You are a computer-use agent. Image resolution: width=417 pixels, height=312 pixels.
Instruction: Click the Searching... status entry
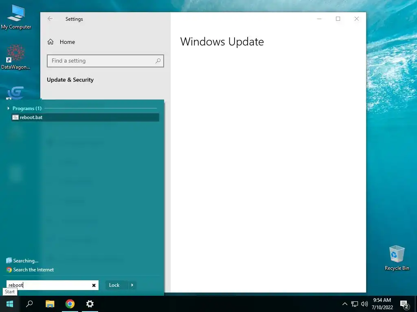(22, 260)
